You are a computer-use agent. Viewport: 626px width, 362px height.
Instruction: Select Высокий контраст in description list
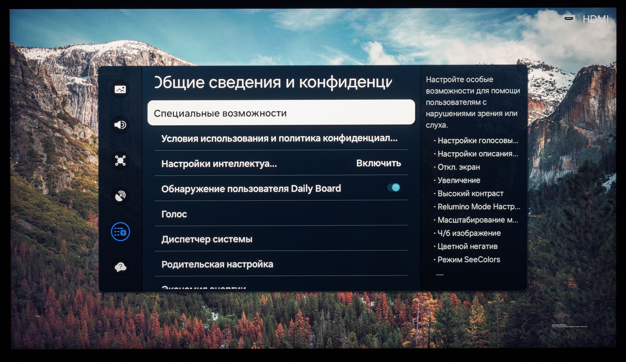[470, 193]
